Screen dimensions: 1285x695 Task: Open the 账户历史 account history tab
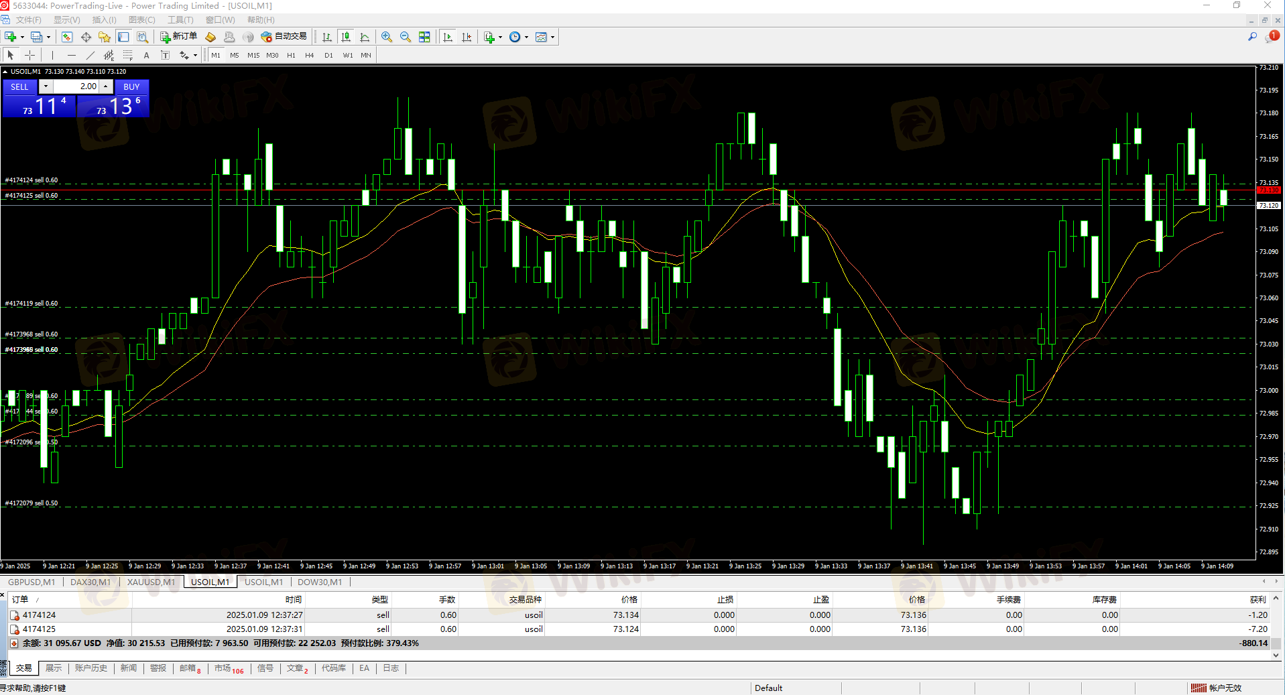click(91, 668)
